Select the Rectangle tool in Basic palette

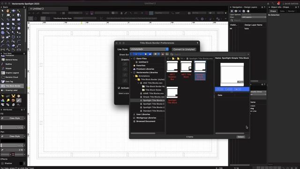pyautogui.click(x=14, y=20)
